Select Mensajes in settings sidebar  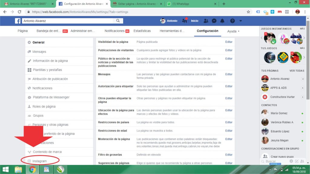59,52
